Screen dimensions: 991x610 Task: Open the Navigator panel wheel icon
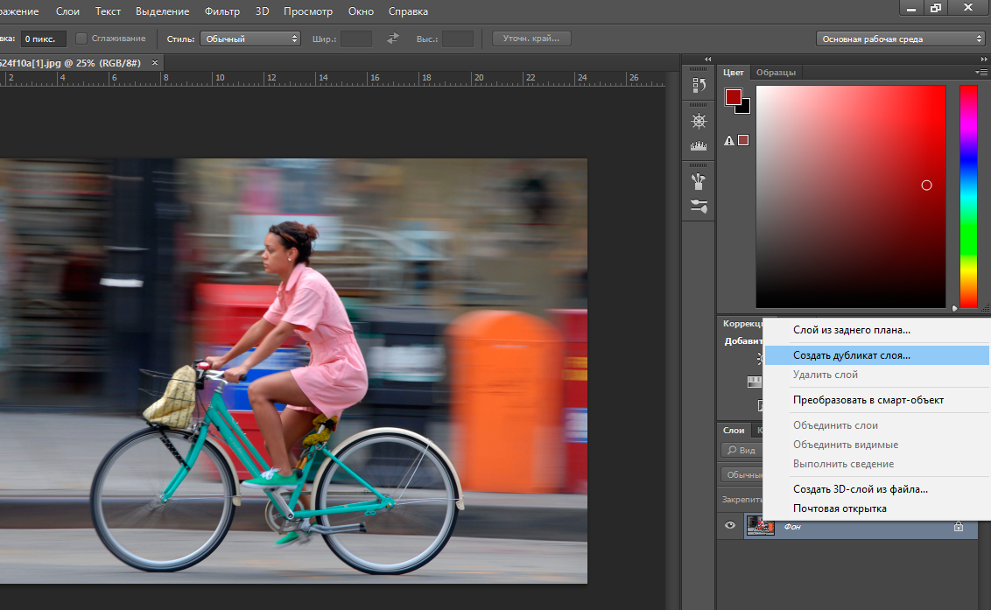699,121
